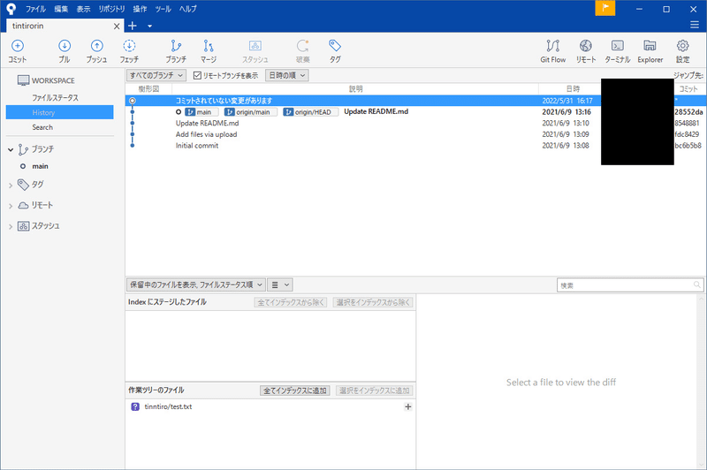
Task: Click the プッシュ (Push) toolbar icon
Action: click(x=96, y=50)
